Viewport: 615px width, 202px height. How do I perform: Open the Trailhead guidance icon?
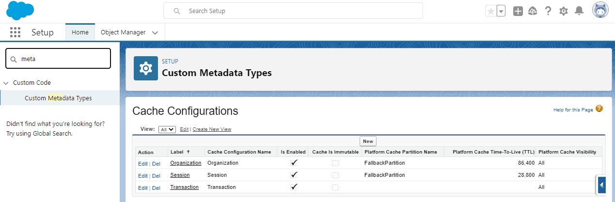533,11
